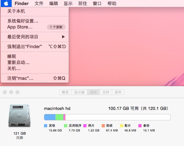This screenshot has width=184, height=146.
Task: Minimize the About This Mac window
Action: (x=11, y=92)
